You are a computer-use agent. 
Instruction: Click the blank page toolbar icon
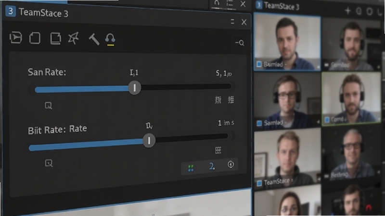click(x=35, y=38)
